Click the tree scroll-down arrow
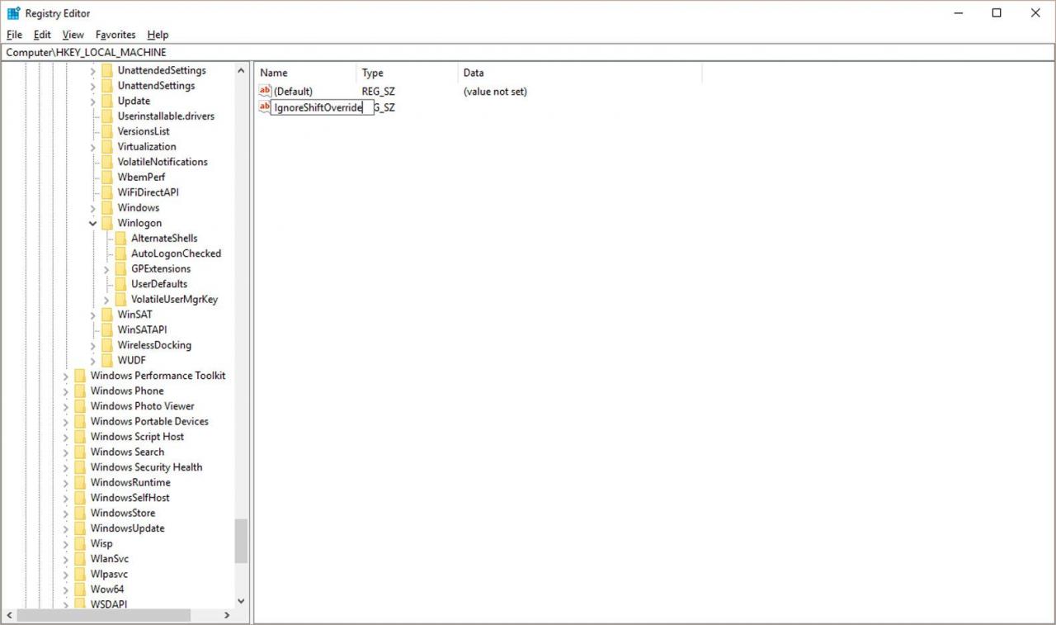This screenshot has height=625, width=1056. 241,601
